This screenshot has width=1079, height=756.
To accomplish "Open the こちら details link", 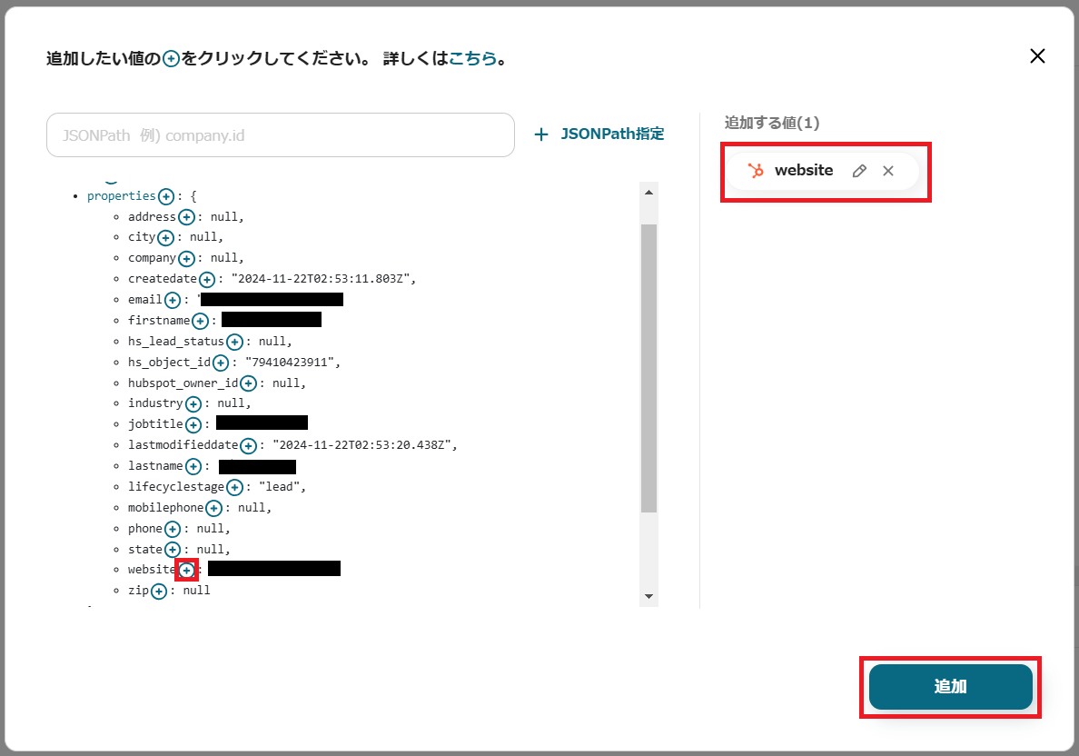I will 473,58.
